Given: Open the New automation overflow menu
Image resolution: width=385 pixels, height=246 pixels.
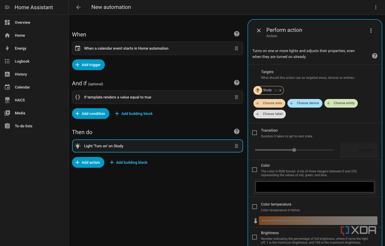Looking at the screenshot, I should [376, 7].
